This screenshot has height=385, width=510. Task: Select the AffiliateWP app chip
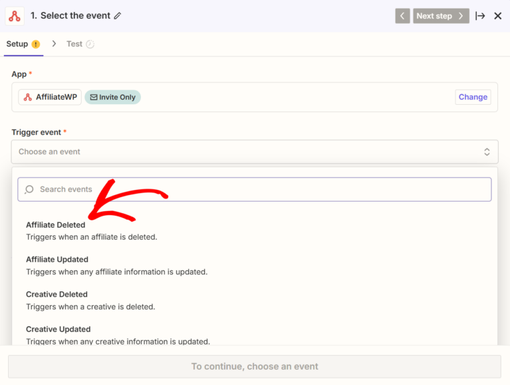pyautogui.click(x=50, y=97)
